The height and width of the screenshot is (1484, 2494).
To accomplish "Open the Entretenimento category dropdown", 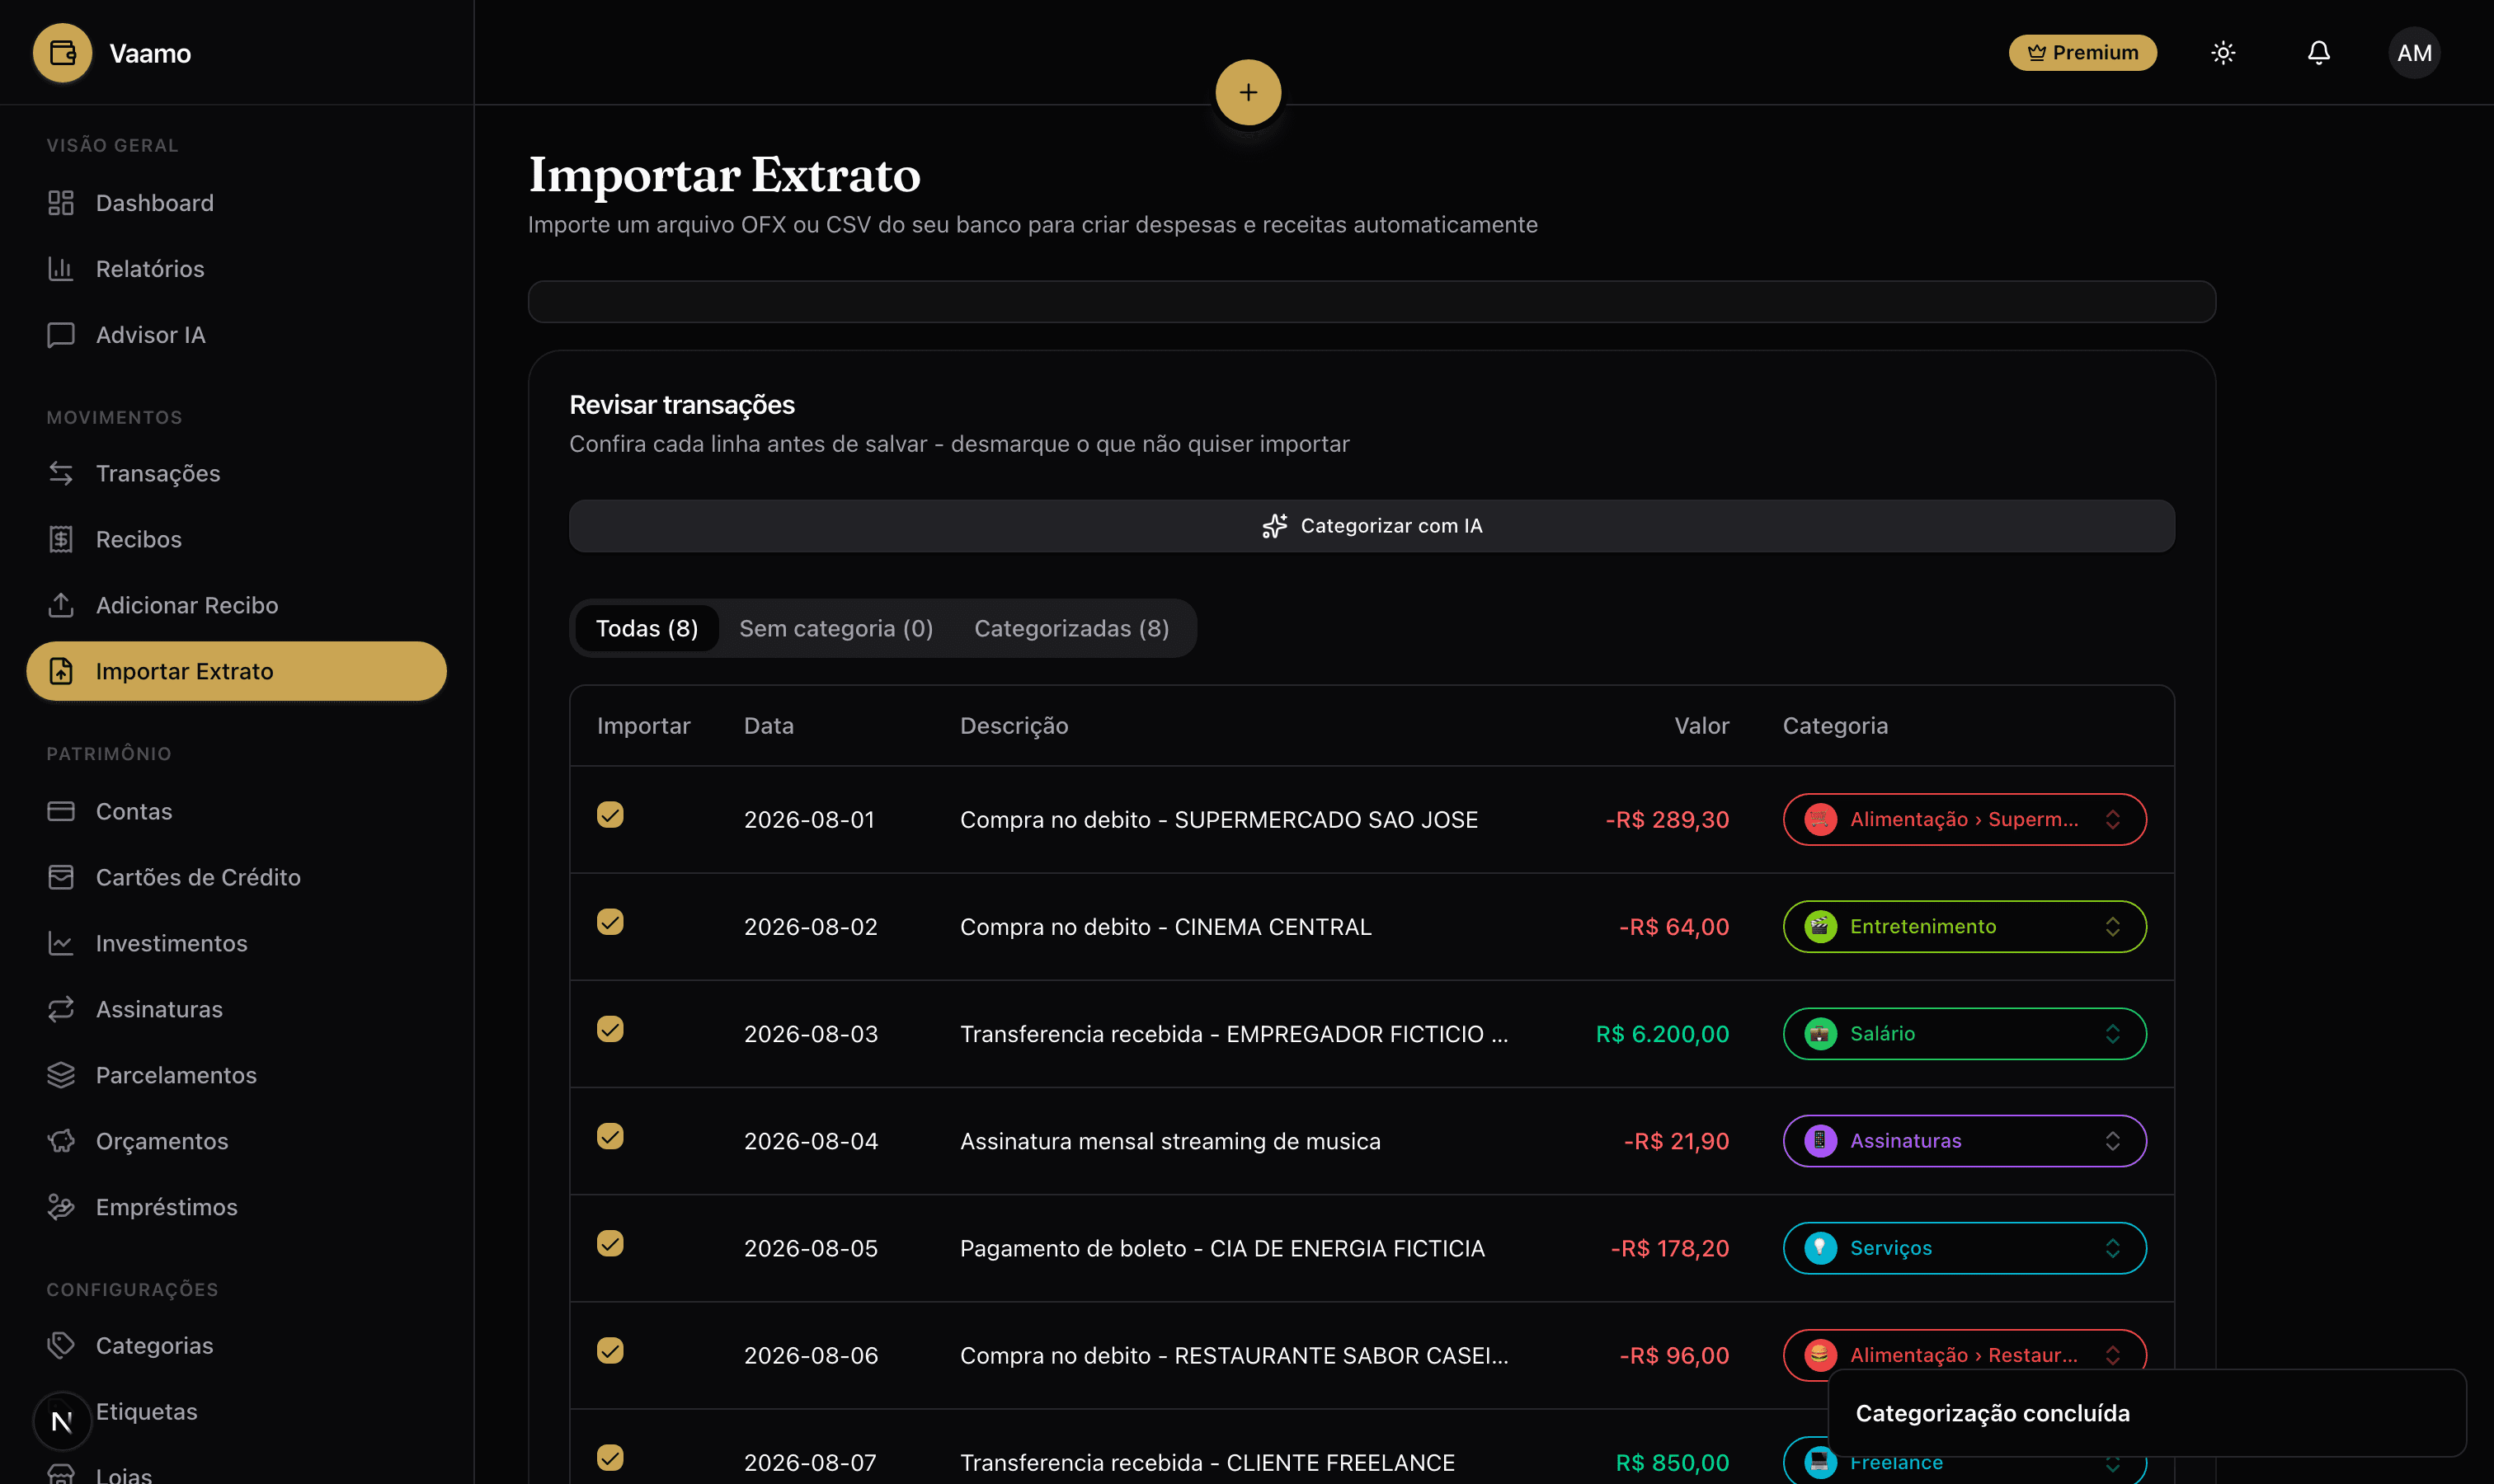I will (1964, 926).
